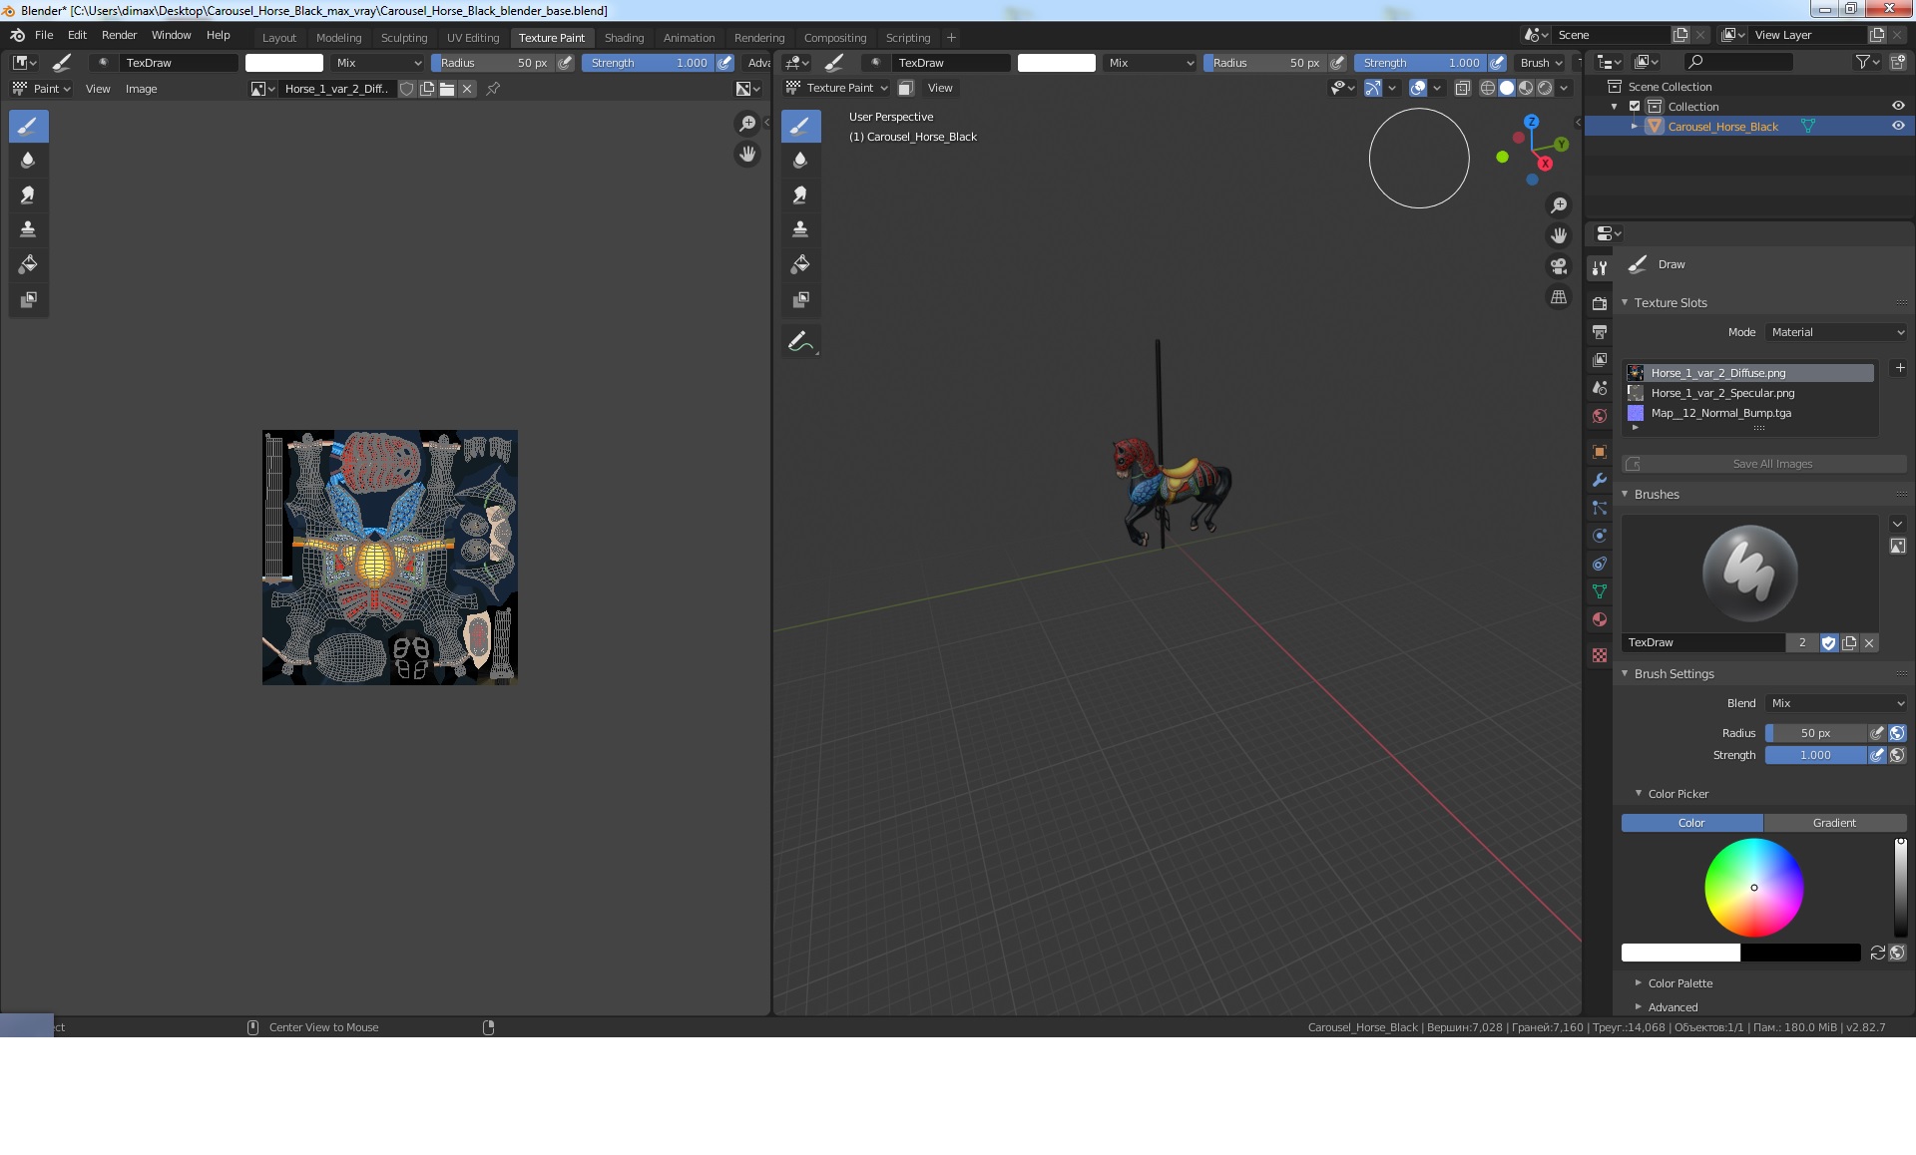The width and height of the screenshot is (1916, 1155).
Task: Select the Smear tool in image editor
Action: tap(28, 194)
